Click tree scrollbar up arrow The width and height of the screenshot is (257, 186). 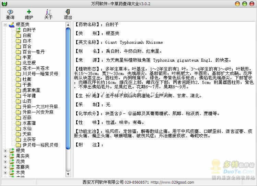(68, 24)
